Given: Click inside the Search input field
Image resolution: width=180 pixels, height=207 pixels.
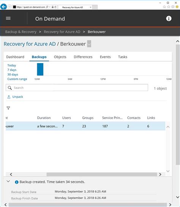Looking at the screenshot, I should pyautogui.click(x=77, y=88).
